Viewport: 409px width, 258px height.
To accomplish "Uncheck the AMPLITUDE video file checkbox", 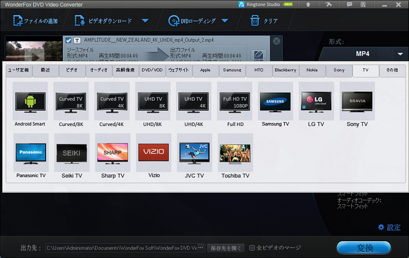I will click(68, 40).
